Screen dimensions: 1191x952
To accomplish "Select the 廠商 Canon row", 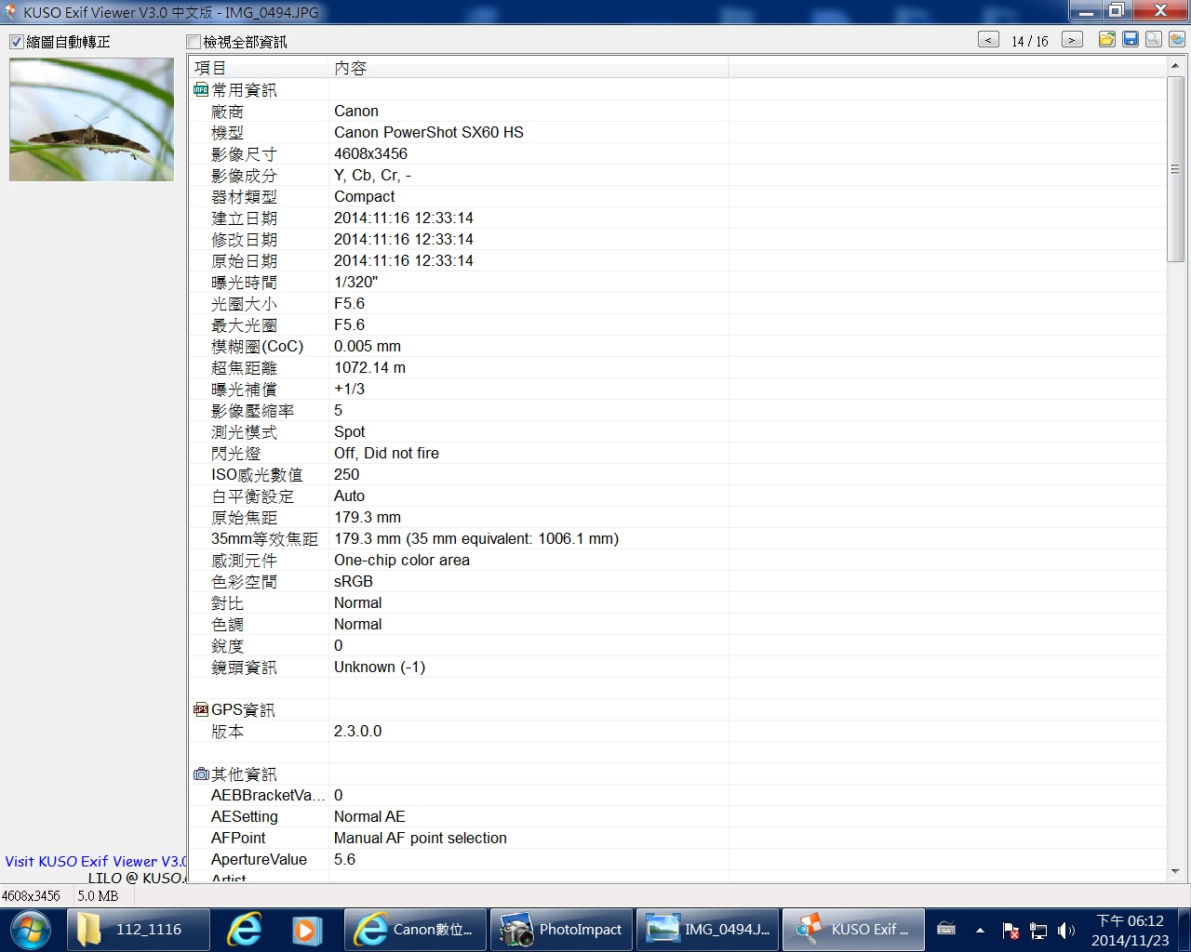I will tap(677, 111).
